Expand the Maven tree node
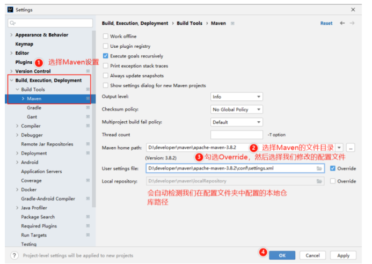The height and width of the screenshot is (264, 372). point(23,98)
